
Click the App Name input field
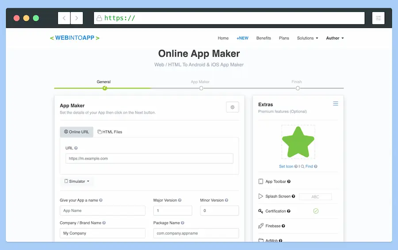coord(103,211)
